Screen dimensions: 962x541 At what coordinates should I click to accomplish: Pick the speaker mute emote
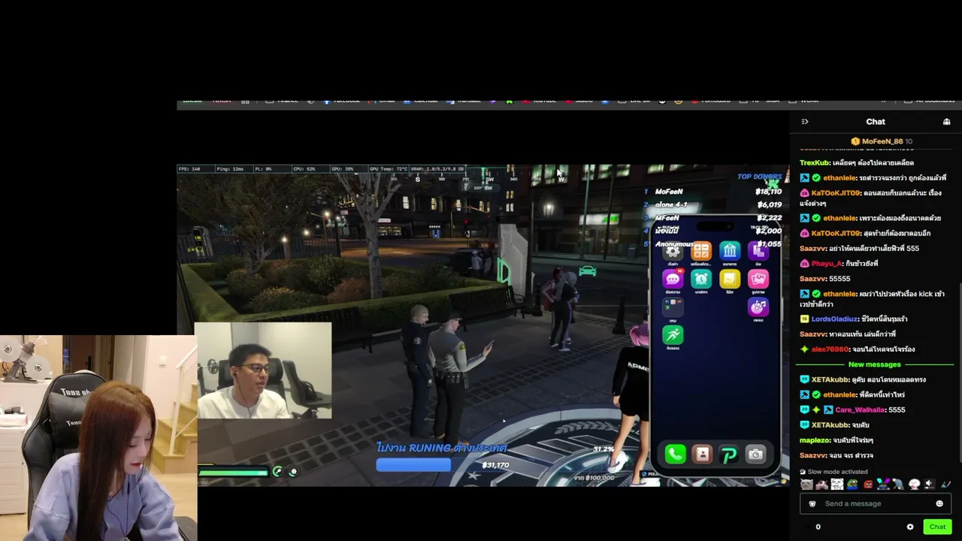tap(930, 485)
